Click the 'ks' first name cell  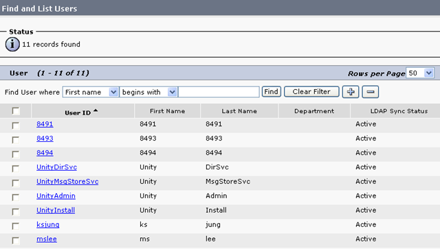pyautogui.click(x=144, y=224)
